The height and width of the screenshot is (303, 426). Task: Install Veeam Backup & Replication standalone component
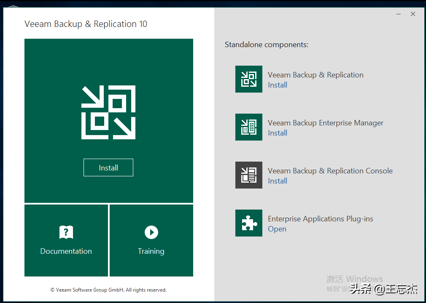(x=278, y=85)
